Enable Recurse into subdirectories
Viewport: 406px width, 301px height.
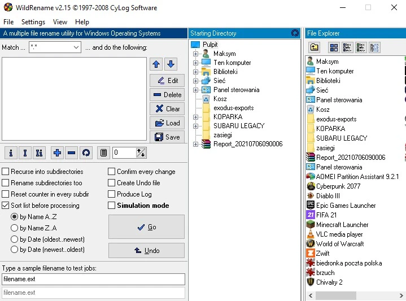(x=6, y=172)
